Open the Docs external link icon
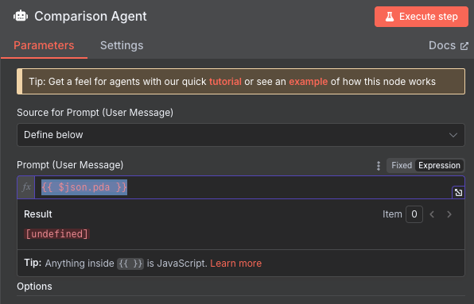The image size is (474, 304). point(464,46)
